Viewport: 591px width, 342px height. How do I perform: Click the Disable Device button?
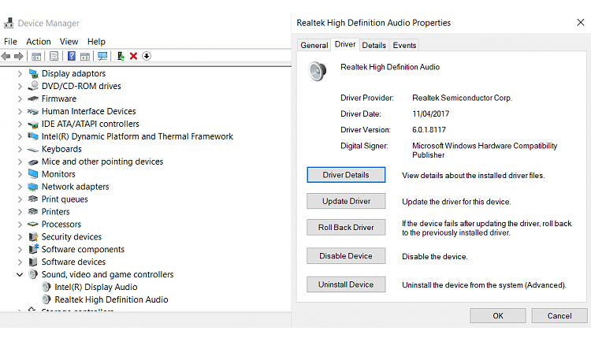click(x=346, y=255)
